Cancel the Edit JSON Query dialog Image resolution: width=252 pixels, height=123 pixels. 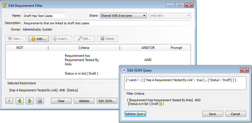tap(235, 114)
